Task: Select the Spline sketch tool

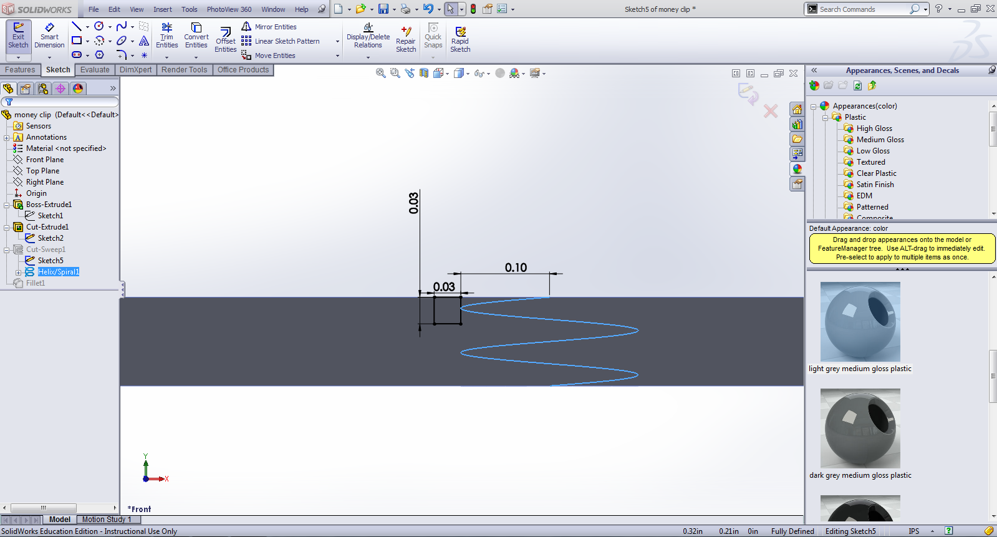Action: pos(122,26)
